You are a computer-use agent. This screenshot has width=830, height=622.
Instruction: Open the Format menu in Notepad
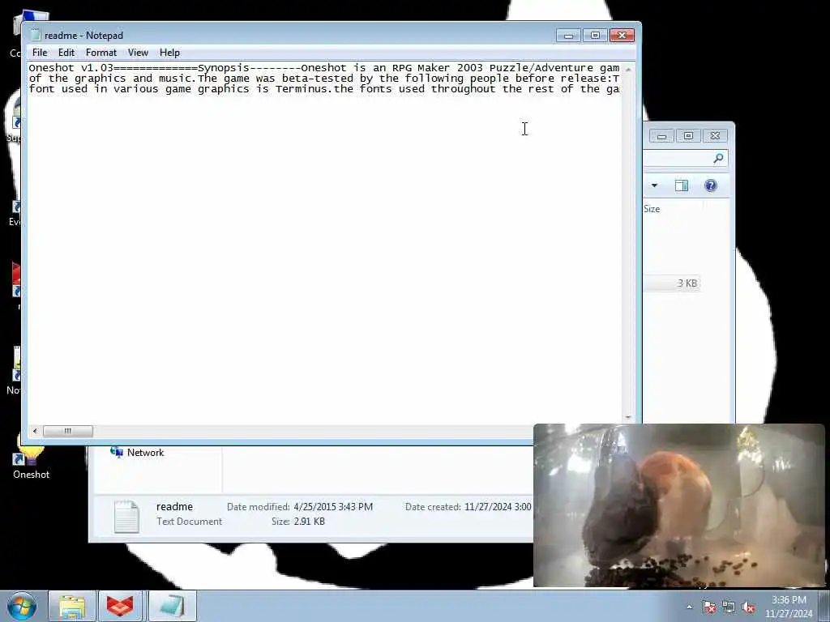click(101, 53)
